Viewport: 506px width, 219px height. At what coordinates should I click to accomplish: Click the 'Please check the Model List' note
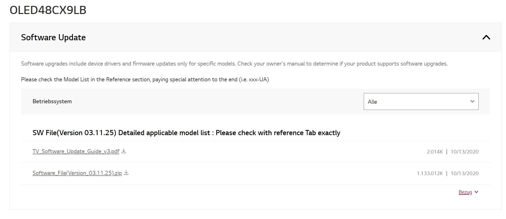point(145,80)
